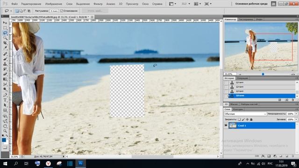The height and width of the screenshot is (168, 299).
Task: Select the Rectangular Marquee tool
Action: [x=5, y=28]
